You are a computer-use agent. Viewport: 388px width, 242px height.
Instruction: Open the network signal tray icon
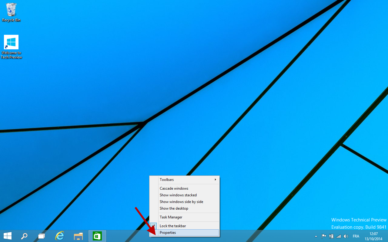click(x=339, y=236)
